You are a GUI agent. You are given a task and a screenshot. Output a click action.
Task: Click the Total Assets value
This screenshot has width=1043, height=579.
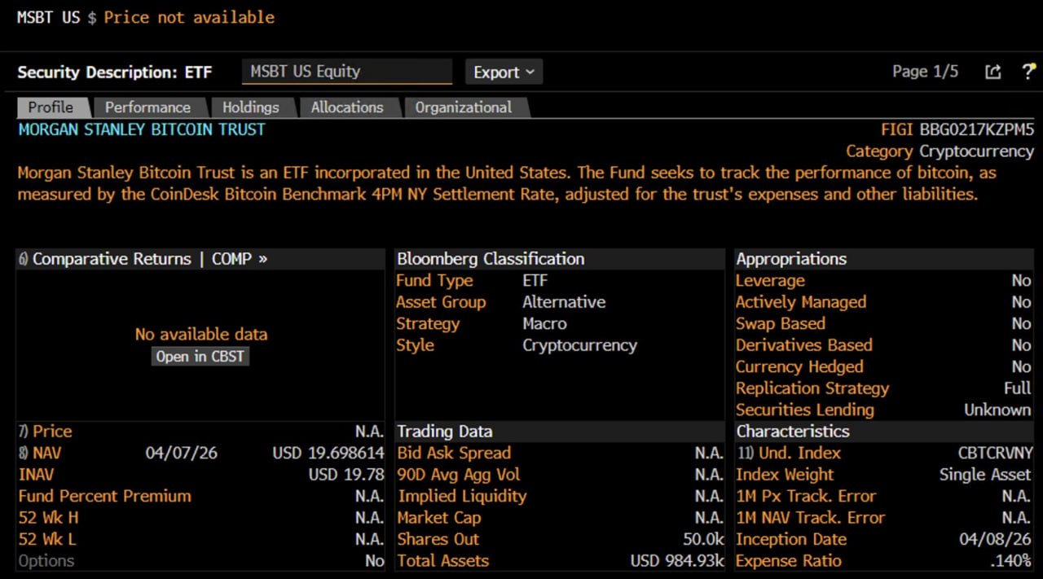pos(677,561)
